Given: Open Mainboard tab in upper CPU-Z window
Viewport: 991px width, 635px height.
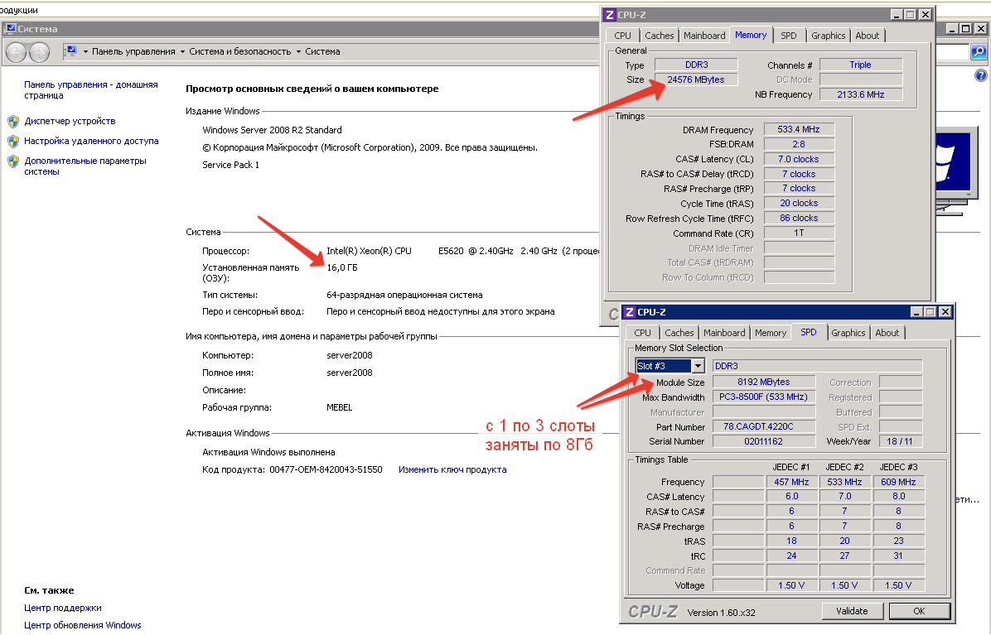Looking at the screenshot, I should (x=704, y=36).
